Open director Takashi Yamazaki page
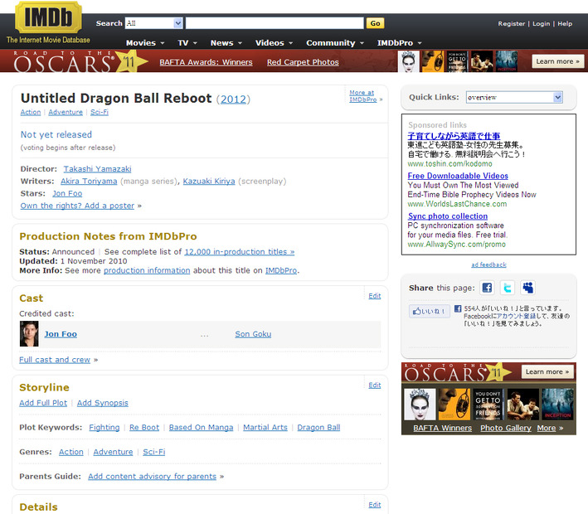Image resolution: width=588 pixels, height=514 pixels. point(97,169)
